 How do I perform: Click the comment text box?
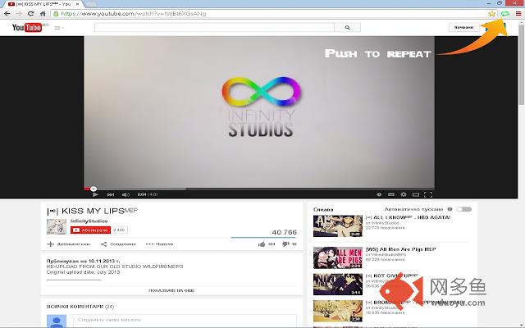point(184,321)
